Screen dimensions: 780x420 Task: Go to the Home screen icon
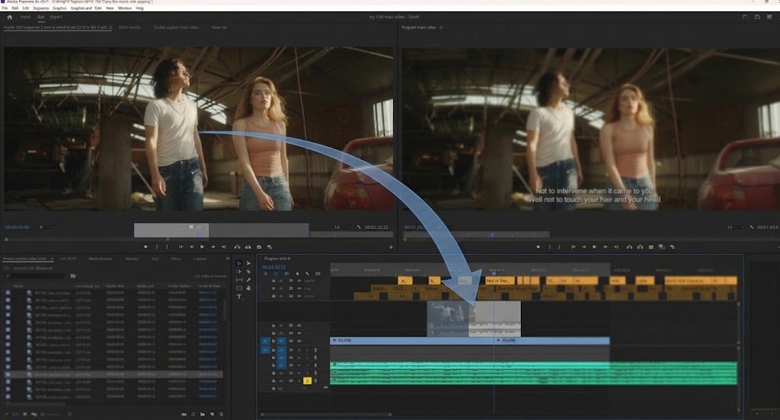[9, 17]
